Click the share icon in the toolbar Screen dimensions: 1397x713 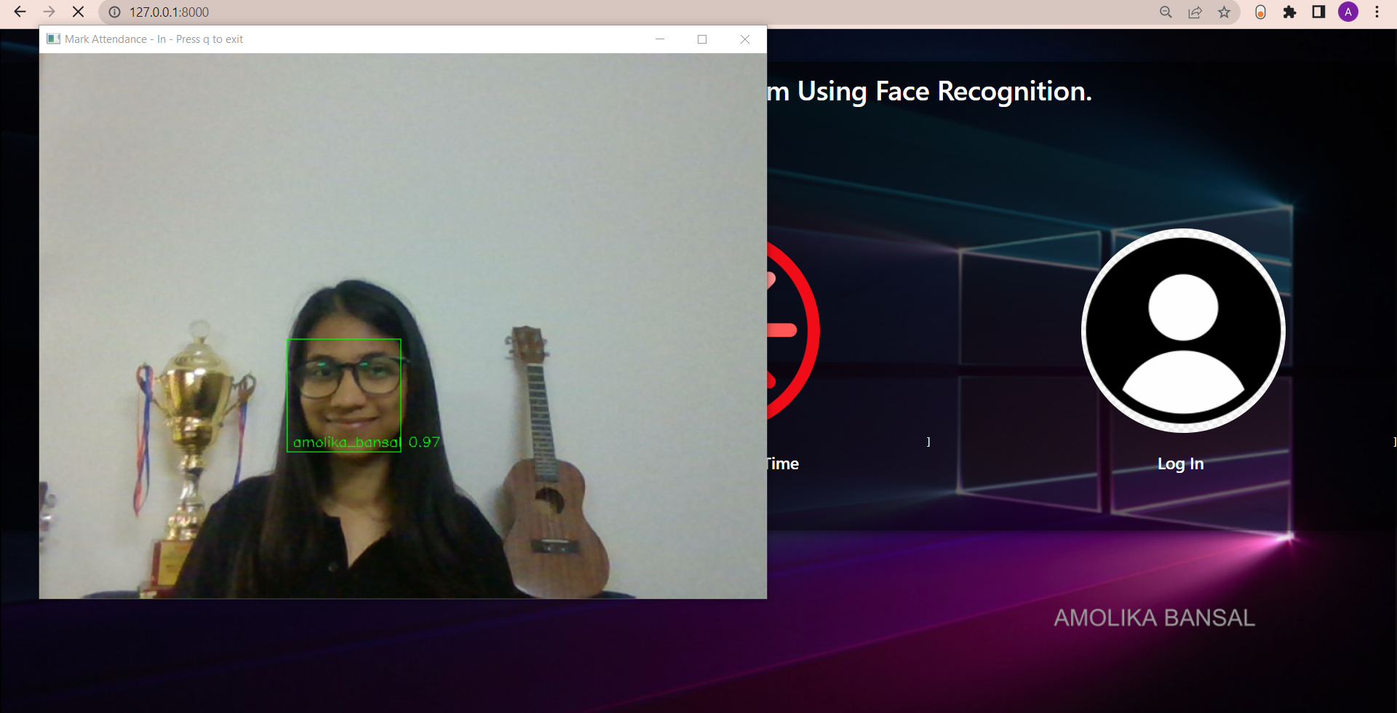click(x=1195, y=12)
